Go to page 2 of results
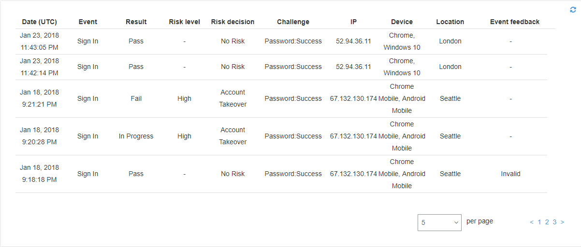The width and height of the screenshot is (581, 247). pos(547,222)
